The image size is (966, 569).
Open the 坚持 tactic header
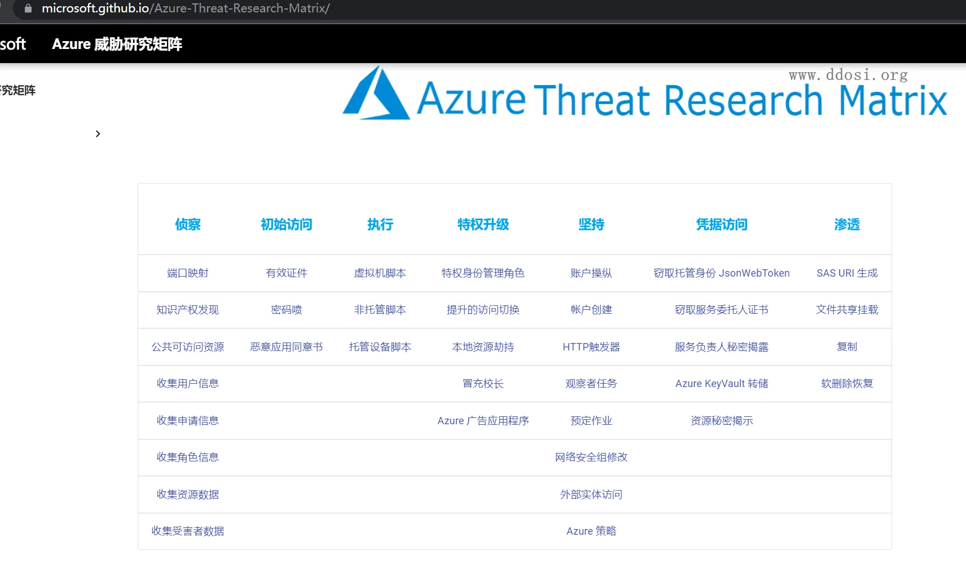coord(591,224)
